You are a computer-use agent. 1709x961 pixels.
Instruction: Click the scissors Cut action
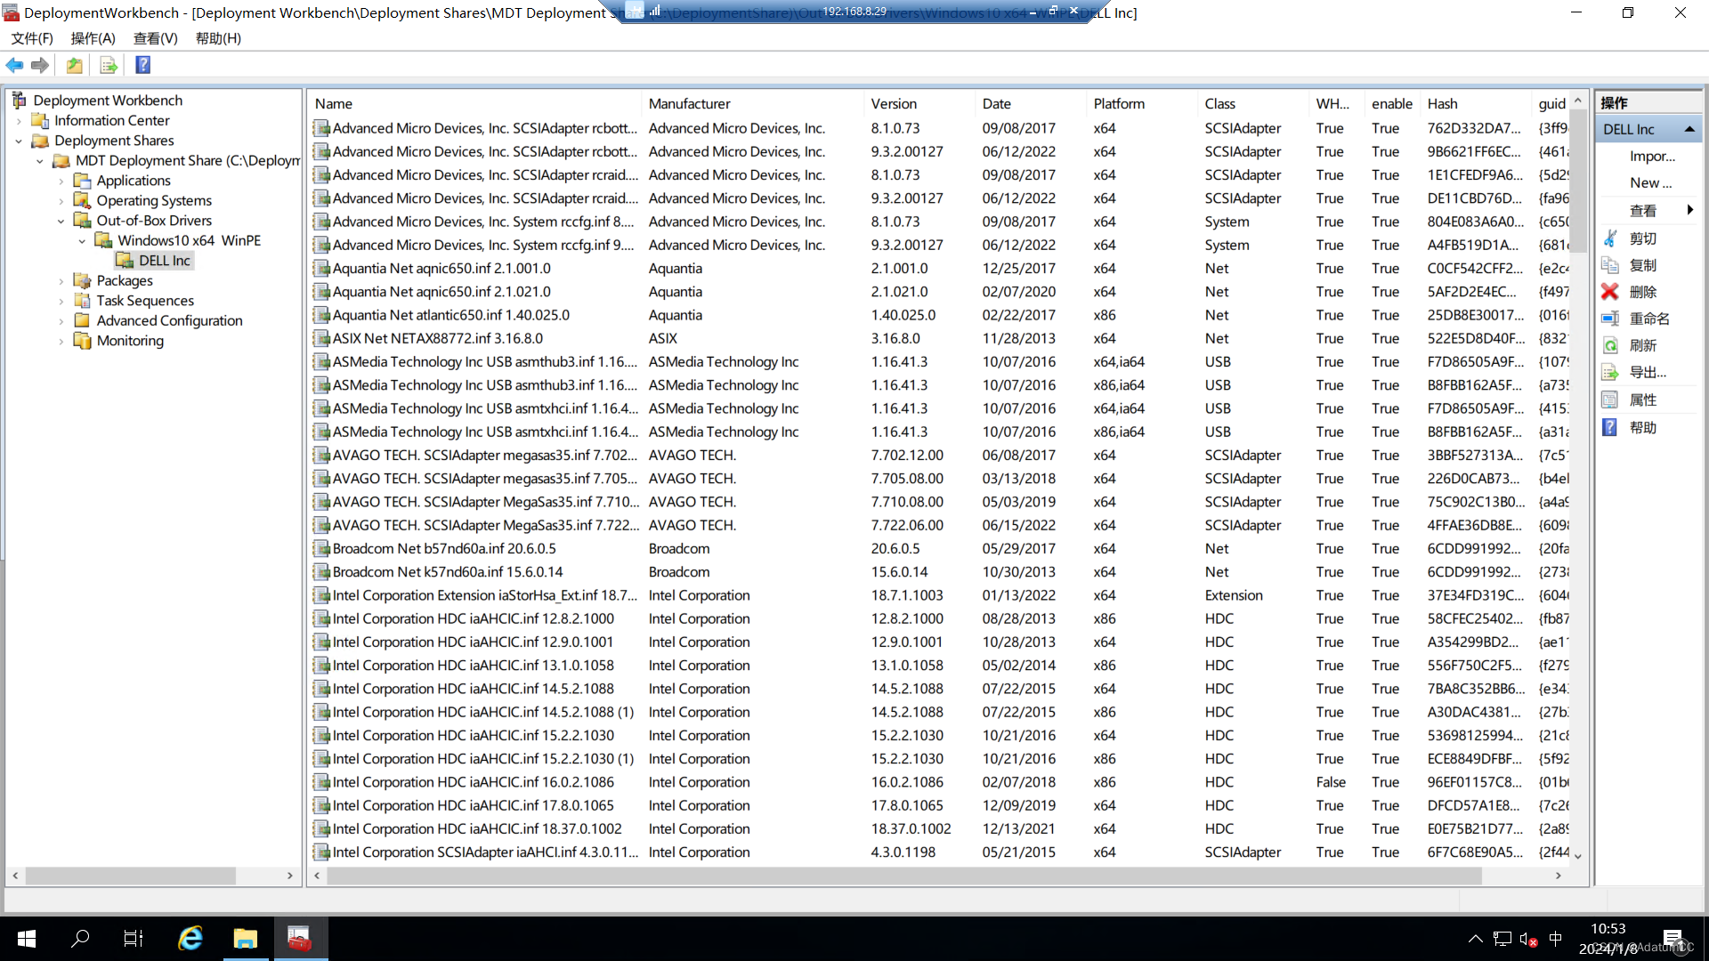[x=1610, y=238]
